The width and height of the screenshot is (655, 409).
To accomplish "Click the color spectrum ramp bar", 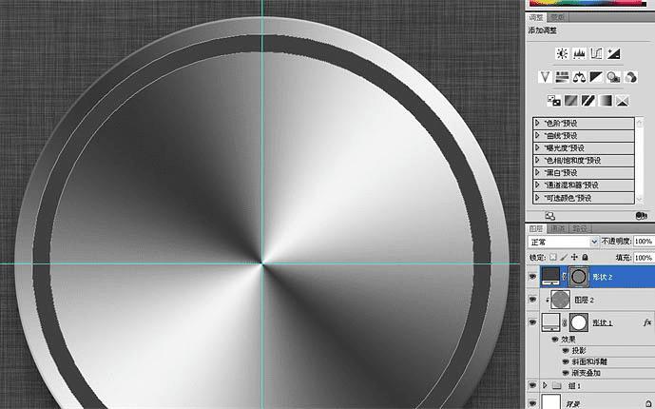I will coord(587,3).
